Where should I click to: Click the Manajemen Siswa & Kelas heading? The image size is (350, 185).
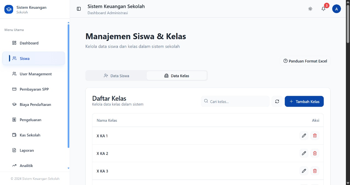point(136,36)
